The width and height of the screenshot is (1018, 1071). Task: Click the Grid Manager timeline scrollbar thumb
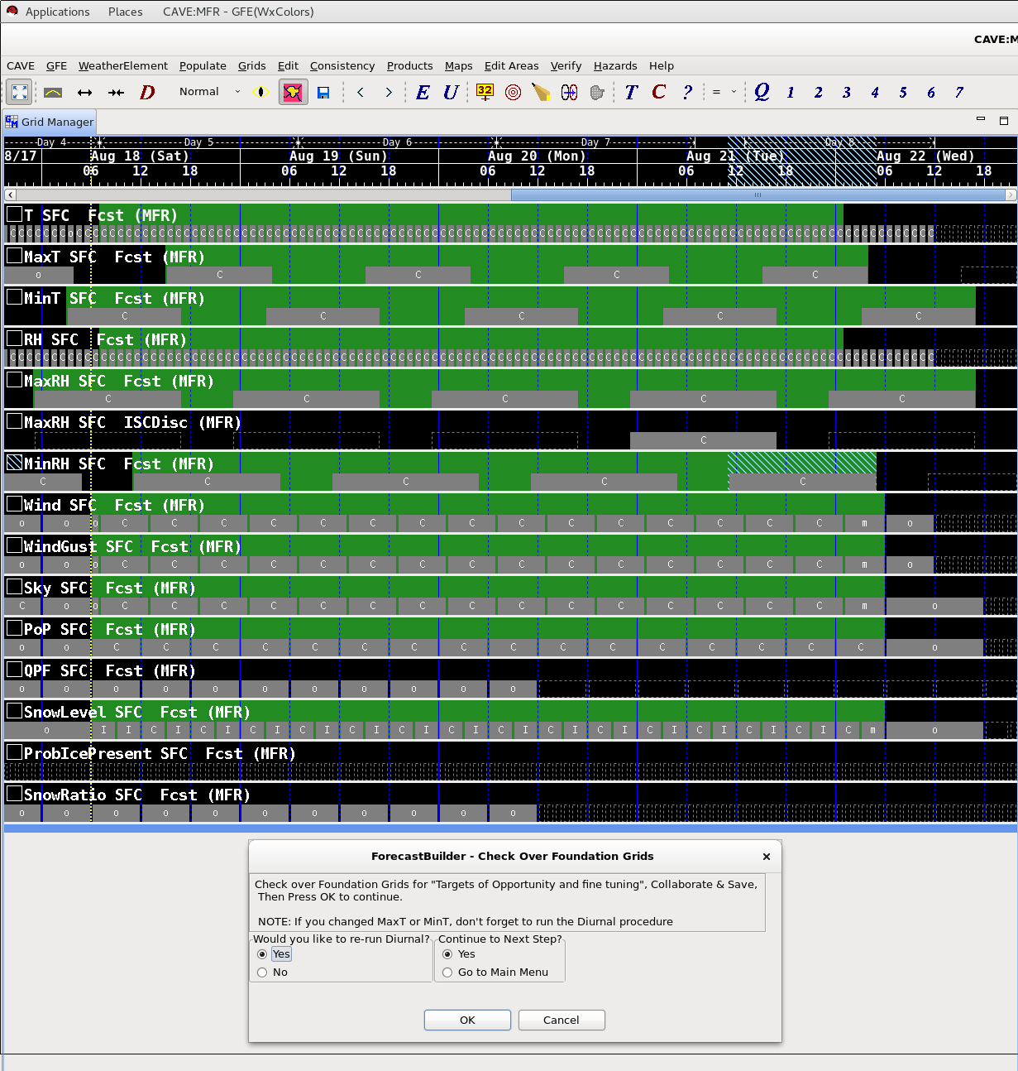[758, 195]
